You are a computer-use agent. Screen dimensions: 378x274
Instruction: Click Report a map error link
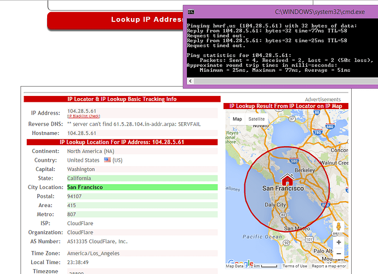click(329, 266)
